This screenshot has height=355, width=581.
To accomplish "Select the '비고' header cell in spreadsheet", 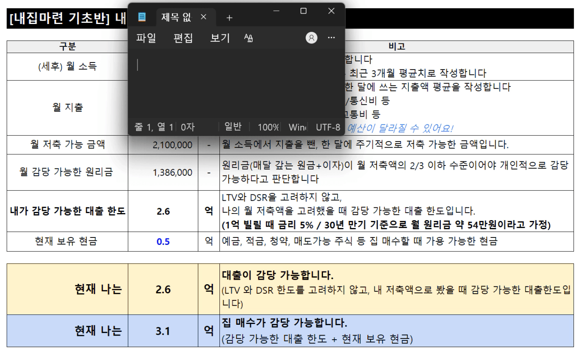I will pyautogui.click(x=397, y=46).
